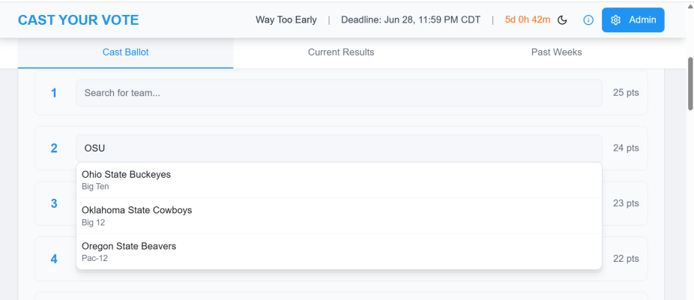Open the Admin panel button
The width and height of the screenshot is (694, 300).
click(633, 20)
